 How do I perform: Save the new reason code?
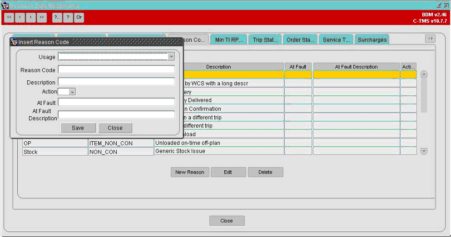tap(78, 128)
